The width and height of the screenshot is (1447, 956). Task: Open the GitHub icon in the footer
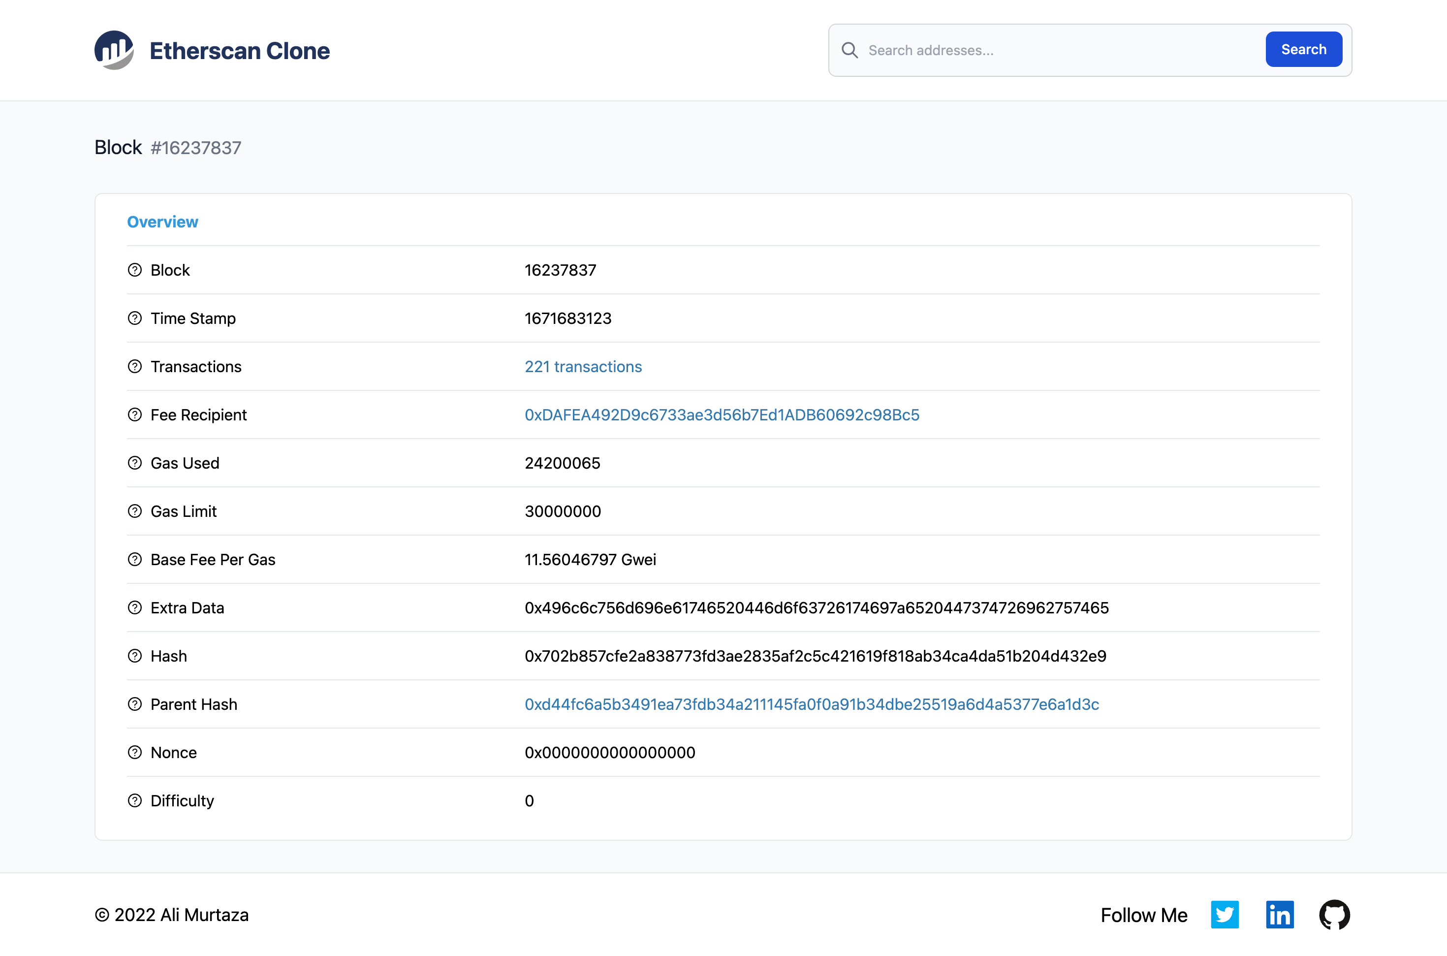tap(1334, 915)
